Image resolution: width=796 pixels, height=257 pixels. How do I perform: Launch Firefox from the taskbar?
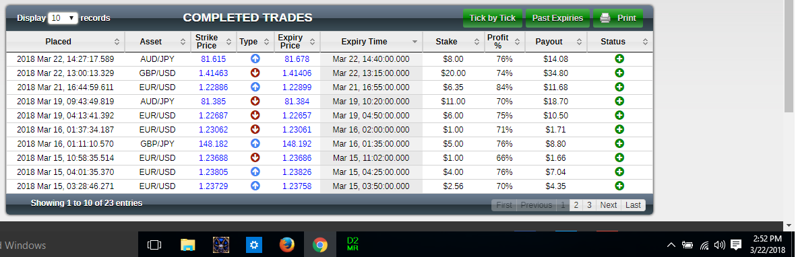coord(287,246)
